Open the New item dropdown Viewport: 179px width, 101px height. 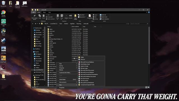pyautogui.click(x=81, y=15)
